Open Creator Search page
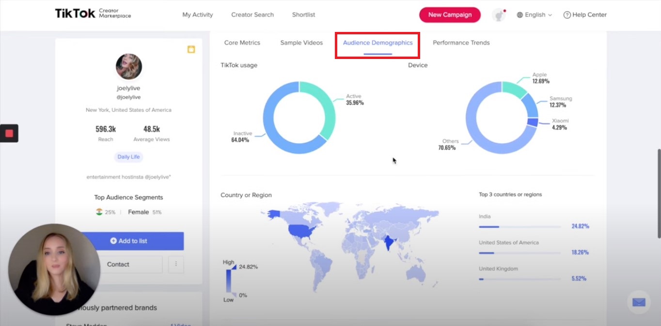 click(252, 15)
